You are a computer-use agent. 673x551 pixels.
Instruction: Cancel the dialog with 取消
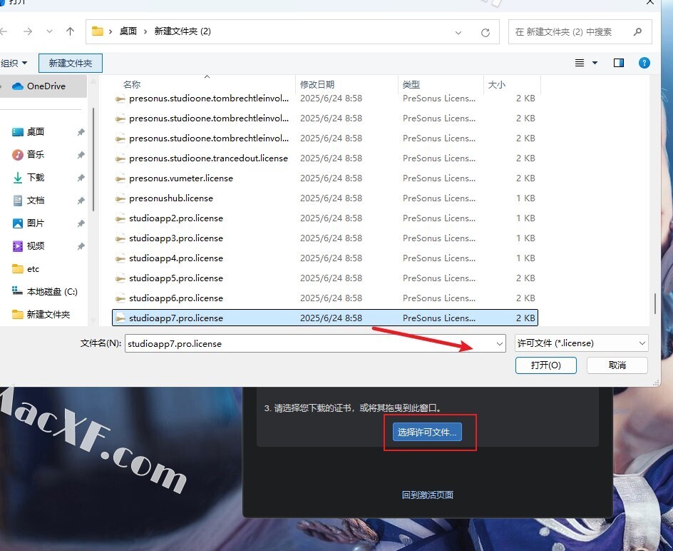point(617,365)
